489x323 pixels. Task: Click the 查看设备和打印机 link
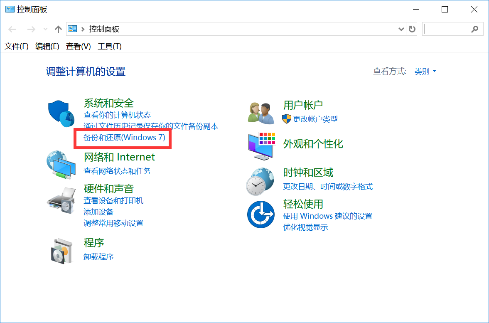point(113,201)
